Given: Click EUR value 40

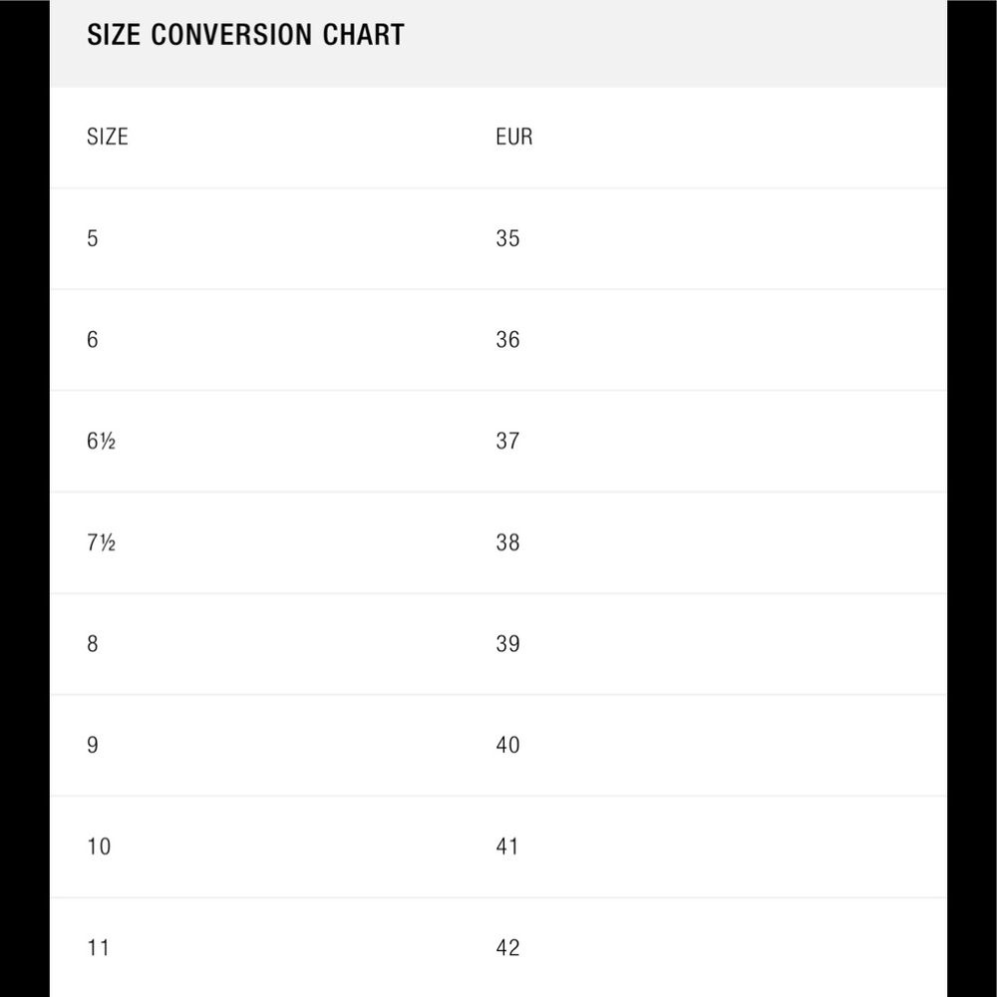Looking at the screenshot, I should click(507, 745).
